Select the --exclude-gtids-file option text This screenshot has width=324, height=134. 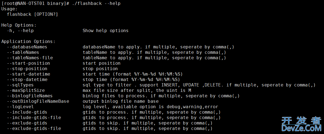(x=34, y=129)
